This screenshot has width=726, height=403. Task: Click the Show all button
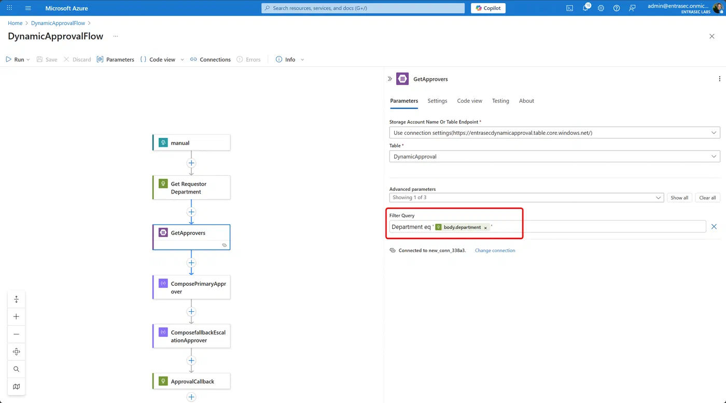pos(679,198)
